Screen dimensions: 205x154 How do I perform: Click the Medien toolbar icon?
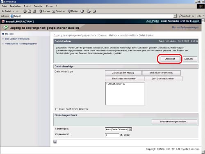pos(73,11)
